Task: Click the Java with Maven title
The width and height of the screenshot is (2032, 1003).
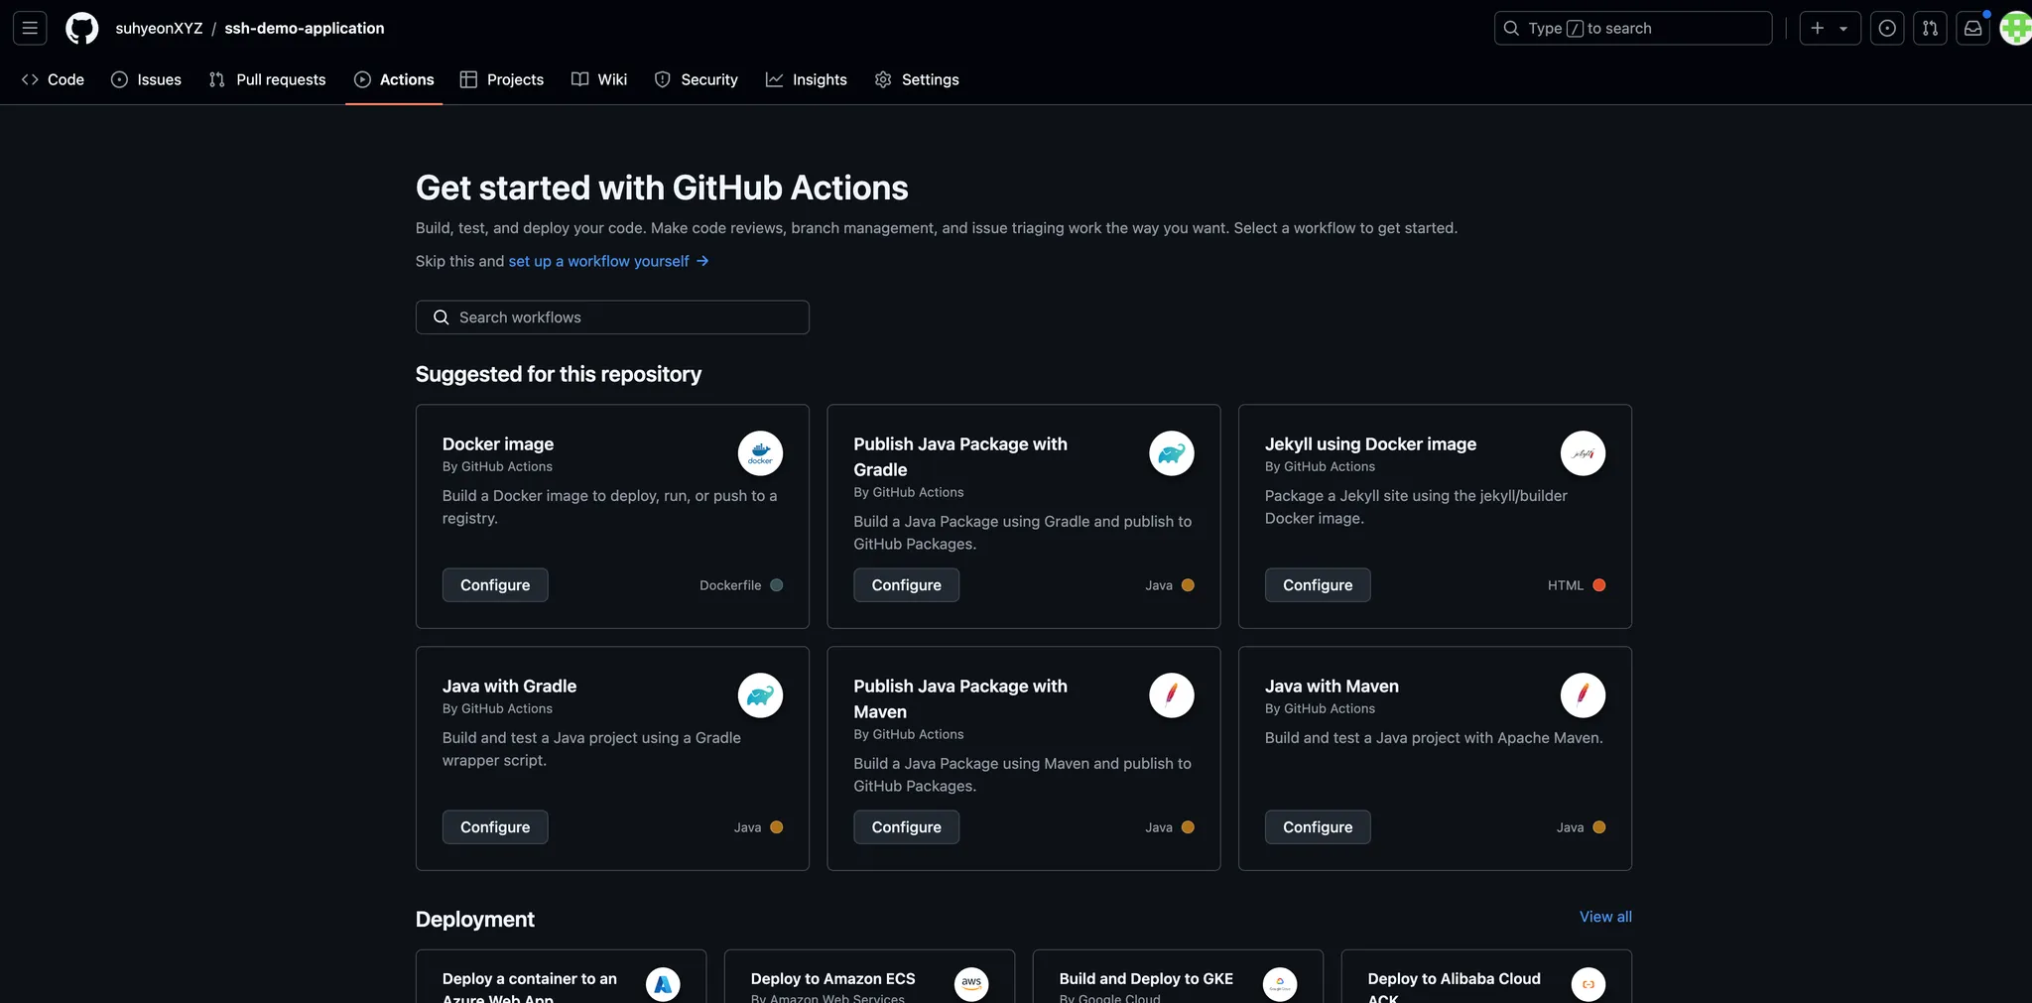Action: (x=1332, y=686)
